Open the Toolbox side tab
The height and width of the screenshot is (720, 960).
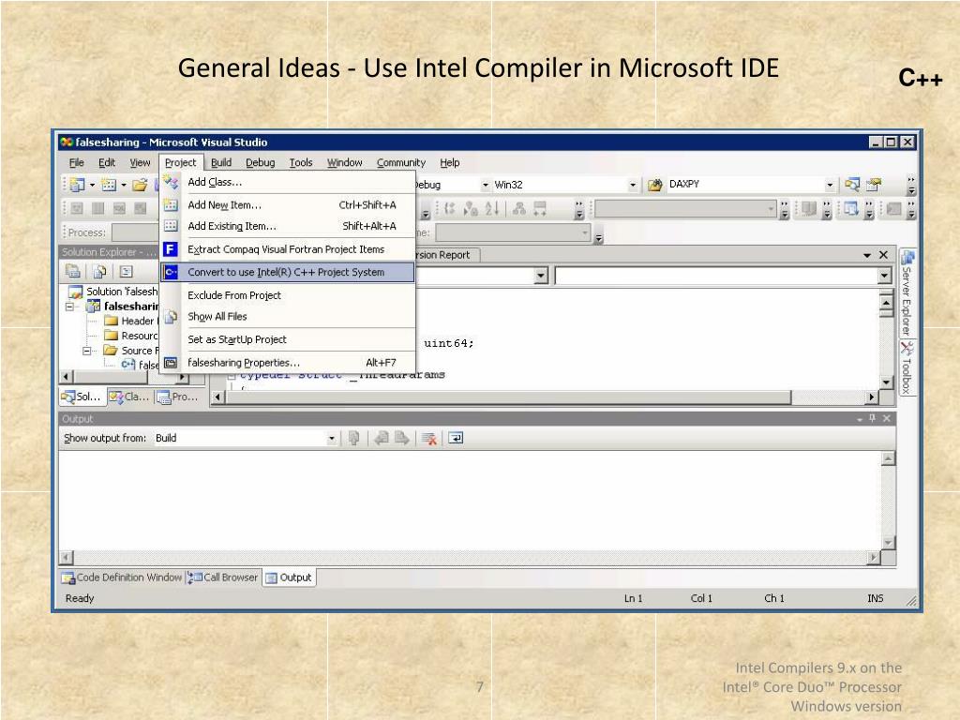pyautogui.click(x=907, y=367)
